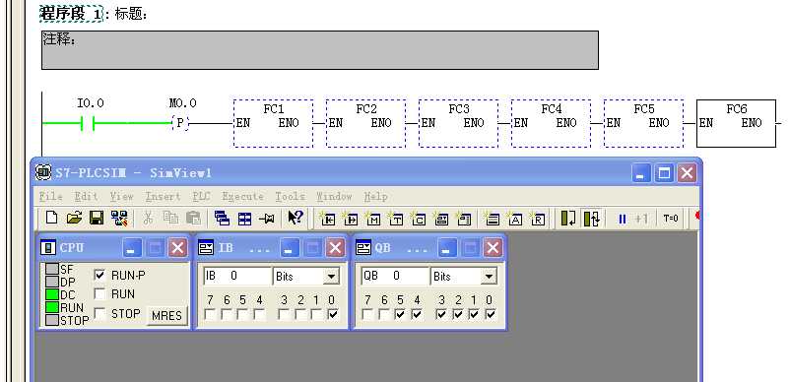Viewport: 789px width, 382px height.
Task: Select the FC1 block in ladder
Action: click(x=273, y=124)
